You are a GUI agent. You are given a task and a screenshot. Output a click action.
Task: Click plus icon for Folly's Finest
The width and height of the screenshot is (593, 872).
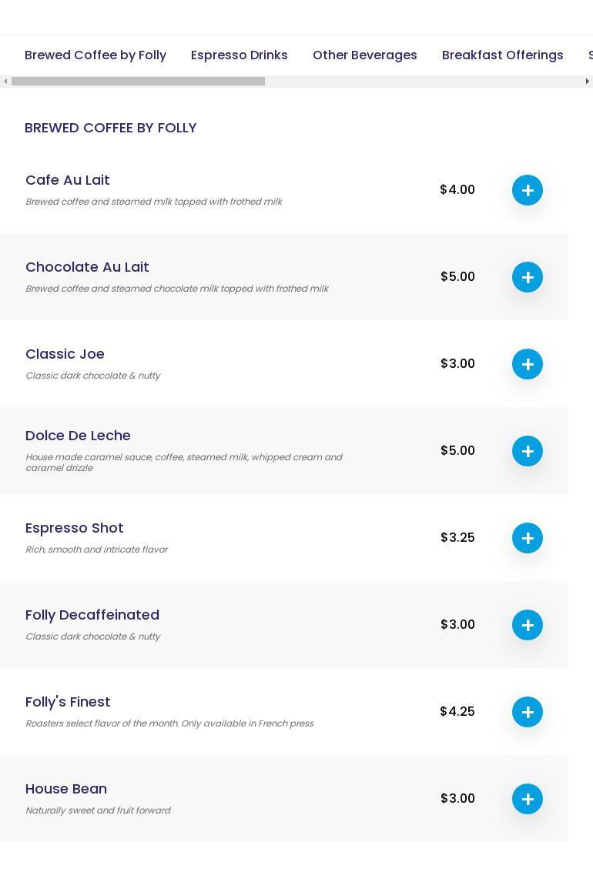528,712
